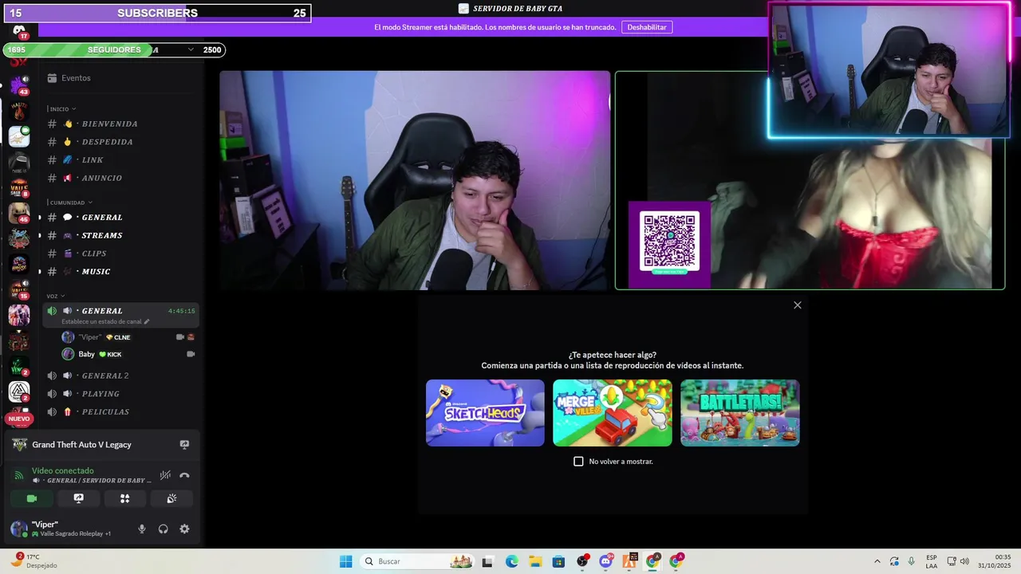The height and width of the screenshot is (574, 1021).
Task: Focus the left webcam video tile
Action: tap(415, 180)
